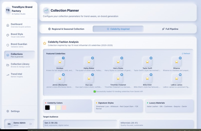Open Brand Guardian validation demo
The width and height of the screenshot is (201, 131).
click(20, 45)
